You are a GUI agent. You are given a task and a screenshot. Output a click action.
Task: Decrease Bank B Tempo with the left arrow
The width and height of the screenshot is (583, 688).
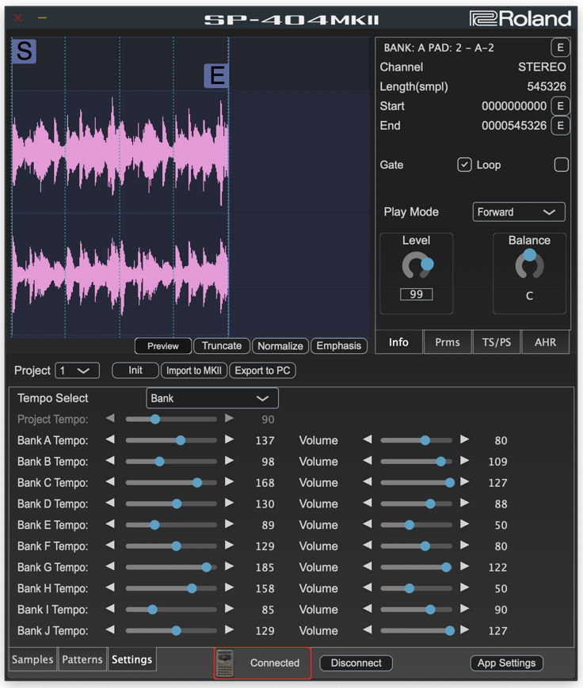click(111, 461)
